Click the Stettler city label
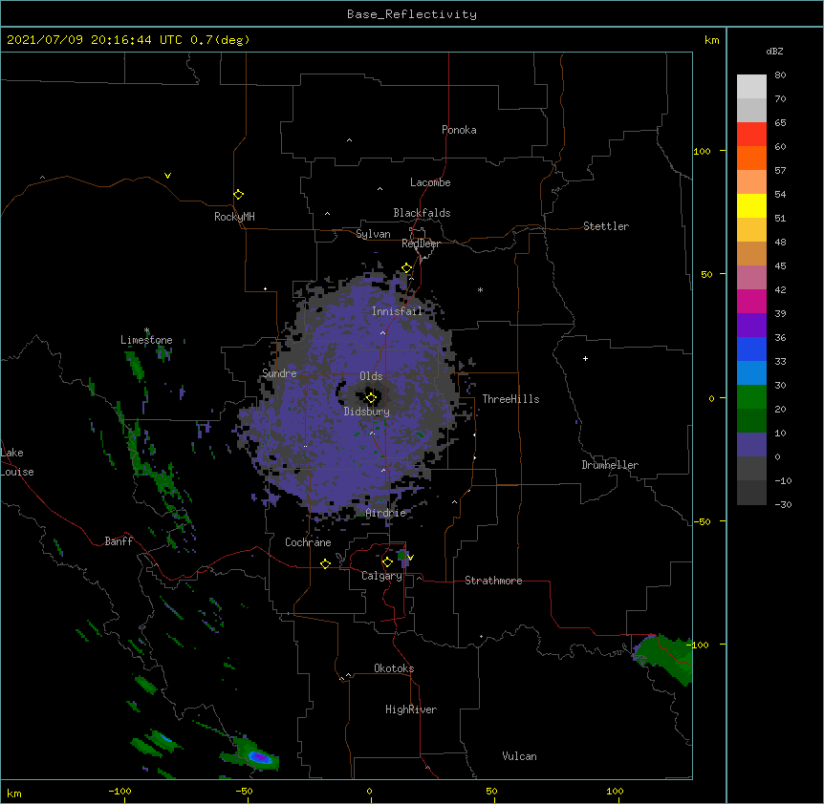 606,226
